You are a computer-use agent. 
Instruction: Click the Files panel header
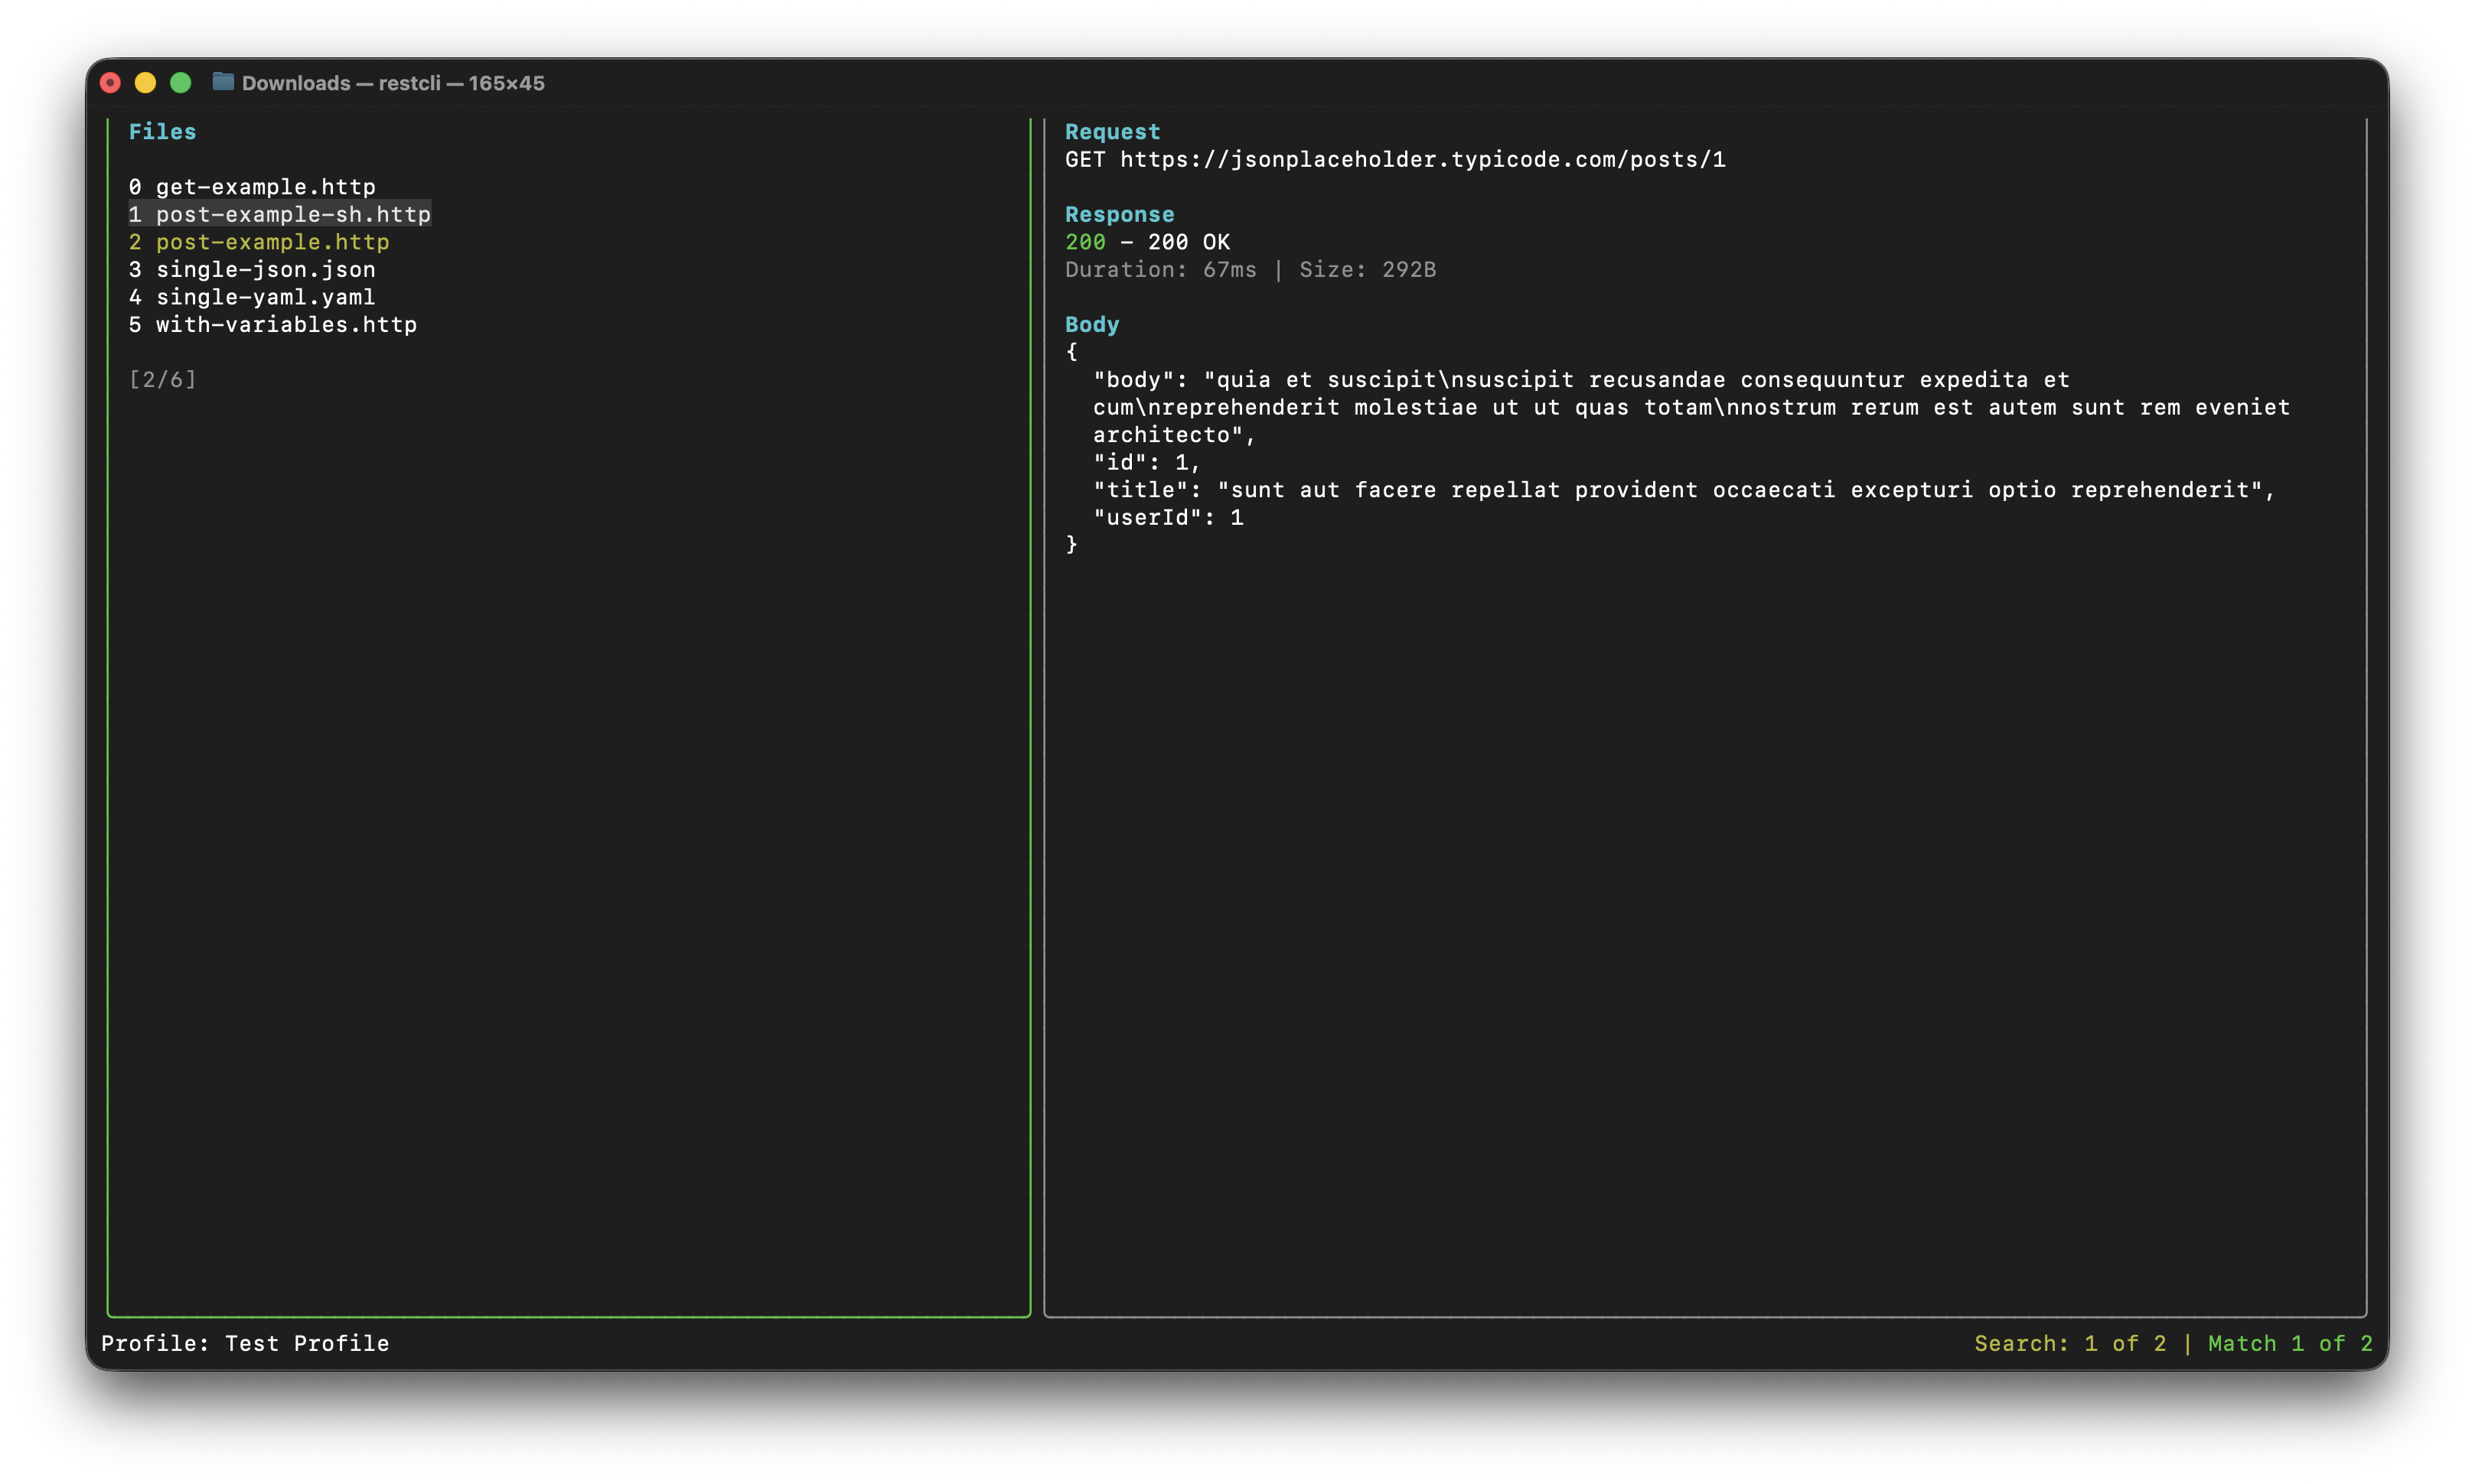point(162,132)
